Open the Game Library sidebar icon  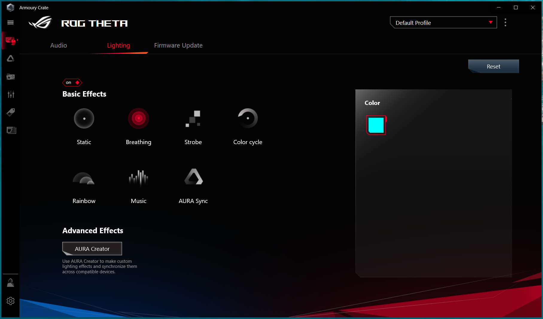10,77
